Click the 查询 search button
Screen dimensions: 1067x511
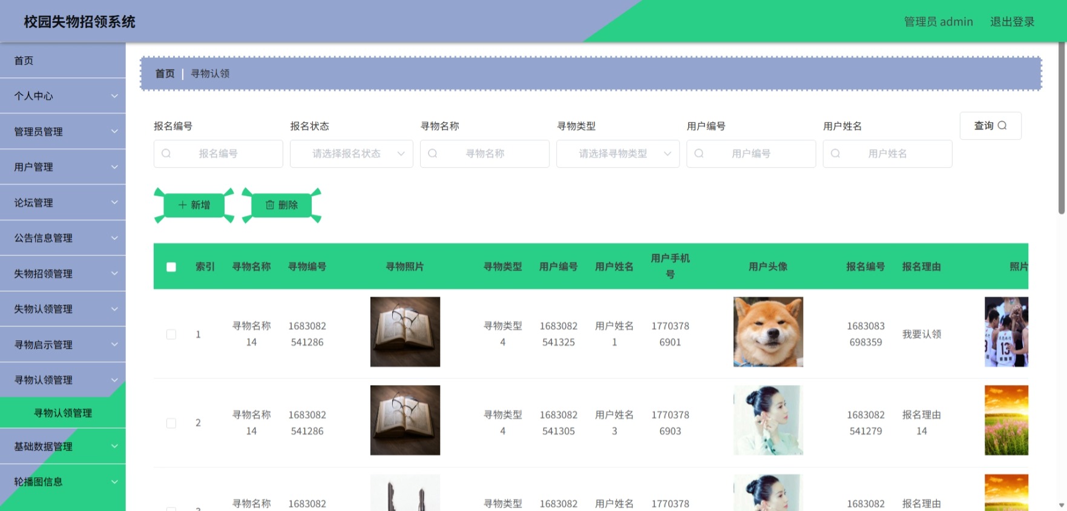tap(990, 125)
